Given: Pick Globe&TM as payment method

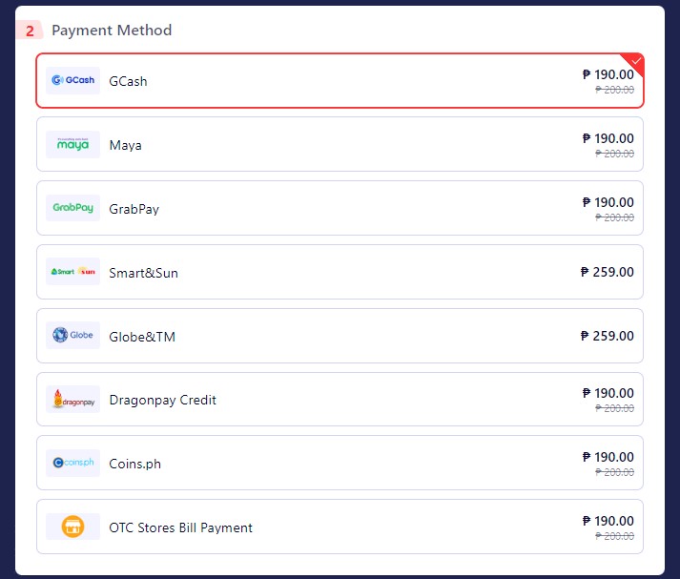Looking at the screenshot, I should (x=142, y=337).
